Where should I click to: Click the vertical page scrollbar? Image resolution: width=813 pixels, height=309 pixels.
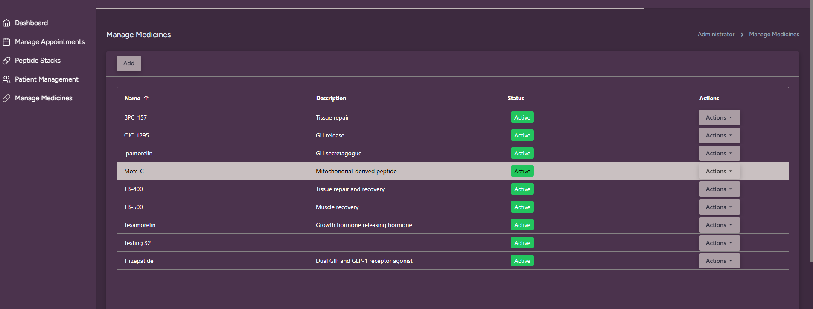811,128
